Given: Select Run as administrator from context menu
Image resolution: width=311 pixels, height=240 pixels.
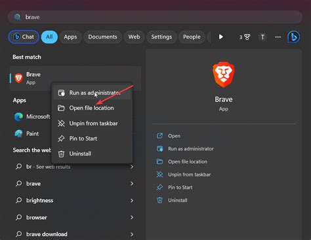Looking at the screenshot, I should pyautogui.click(x=92, y=93).
